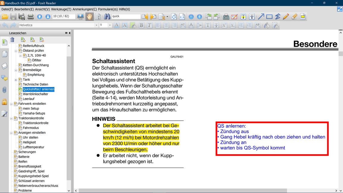343x193 pixels.
Task: Click the page number input field
Action: (64, 16)
